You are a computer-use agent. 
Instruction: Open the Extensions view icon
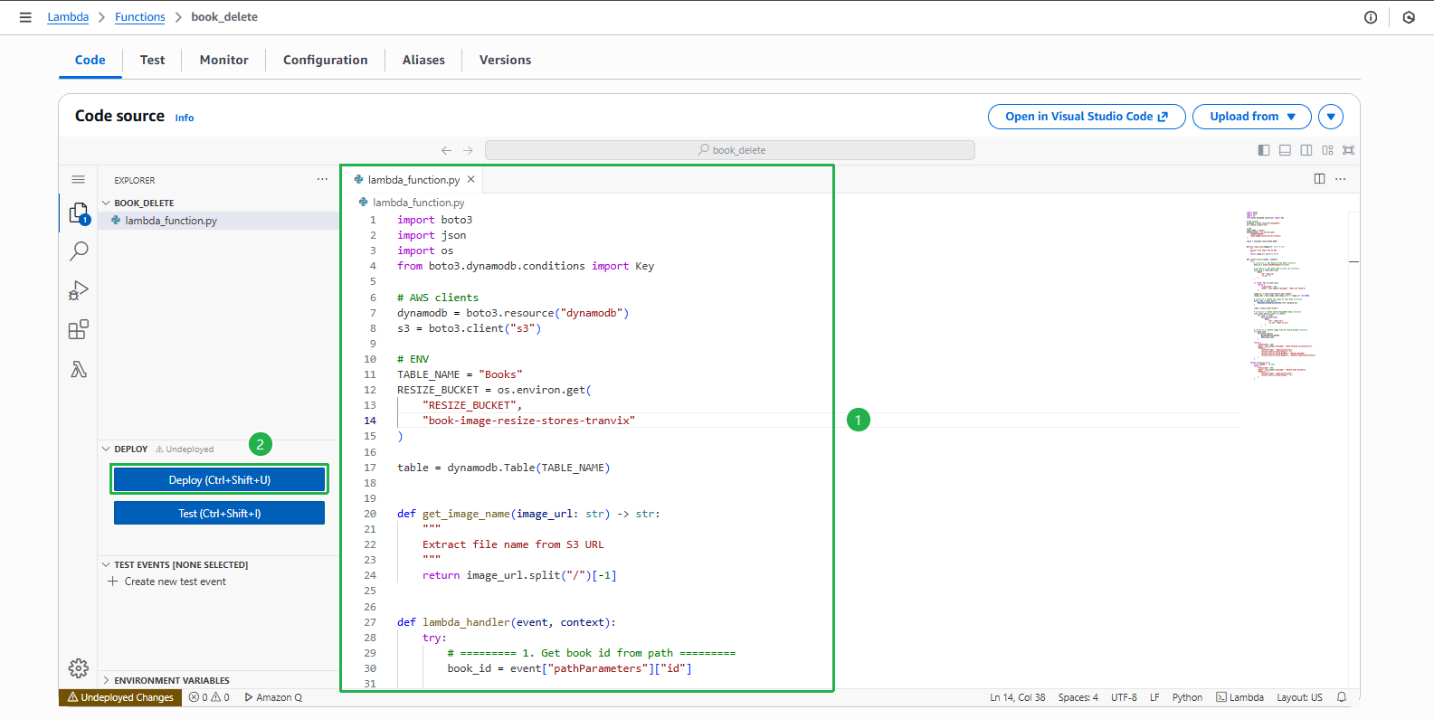[x=79, y=329]
